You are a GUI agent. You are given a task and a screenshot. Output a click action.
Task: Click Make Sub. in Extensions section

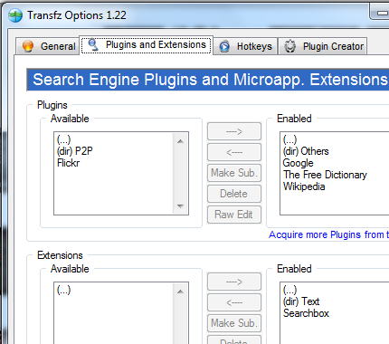(234, 323)
